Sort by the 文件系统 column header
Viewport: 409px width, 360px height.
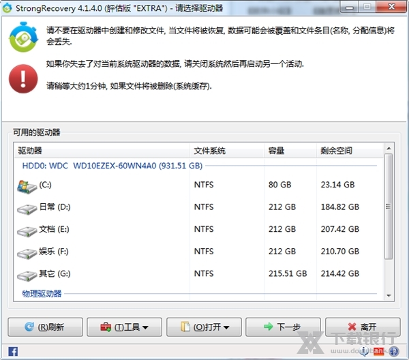[227, 151]
